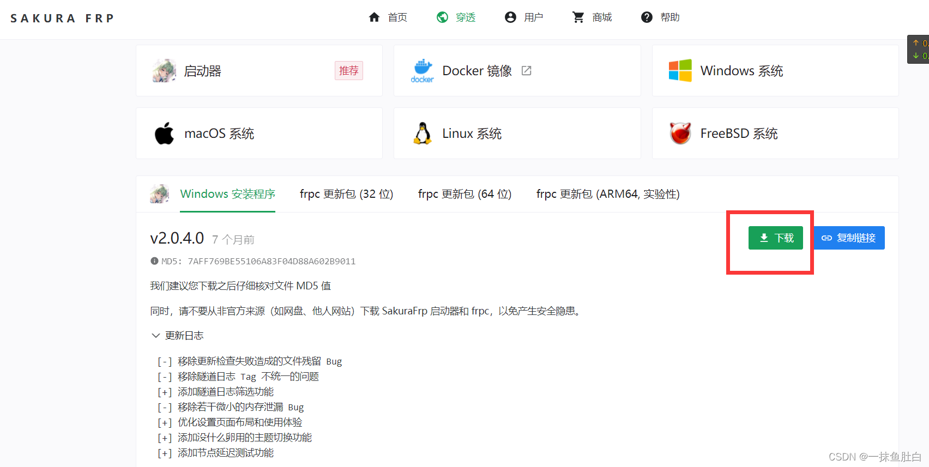The height and width of the screenshot is (467, 929).
Task: Select the 启动器 download card
Action: point(259,71)
